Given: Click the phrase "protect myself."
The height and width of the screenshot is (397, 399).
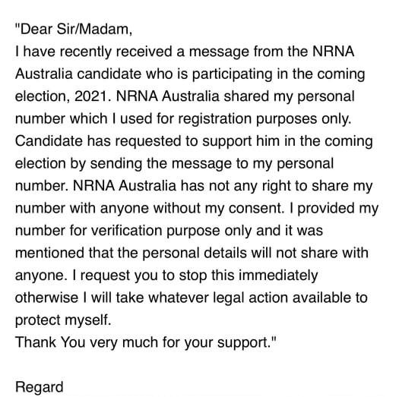Looking at the screenshot, I should click(63, 320).
